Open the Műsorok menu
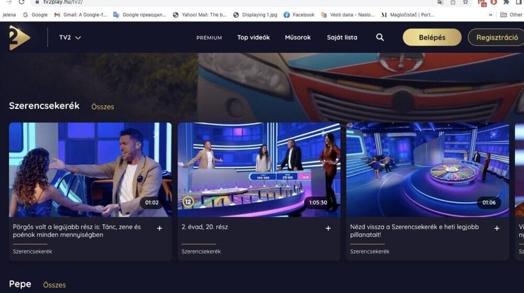 [x=298, y=37]
